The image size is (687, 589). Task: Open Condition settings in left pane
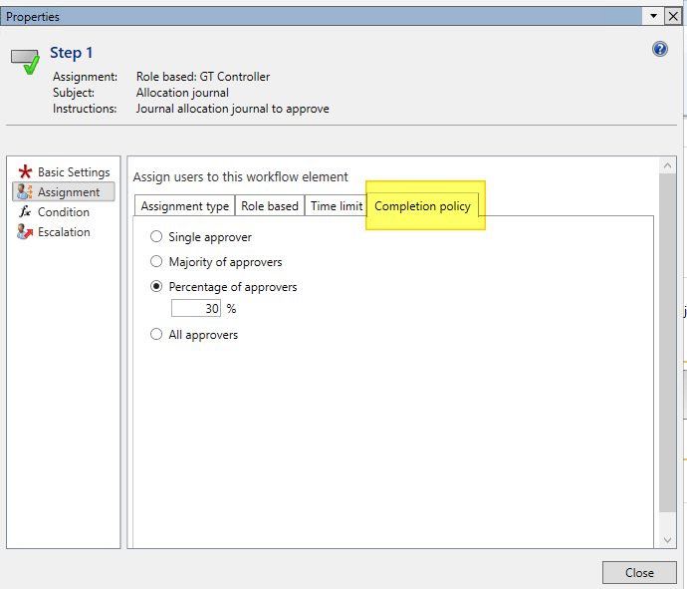63,212
